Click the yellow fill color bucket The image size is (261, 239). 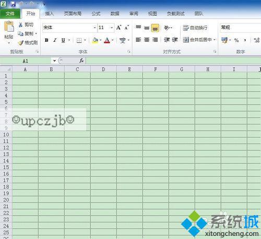pyautogui.click(x=95, y=40)
